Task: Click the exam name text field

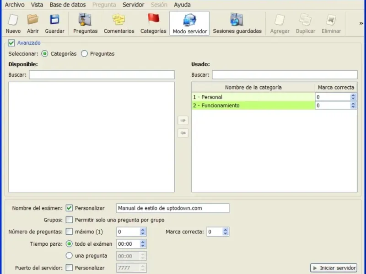Action: click(x=173, y=208)
